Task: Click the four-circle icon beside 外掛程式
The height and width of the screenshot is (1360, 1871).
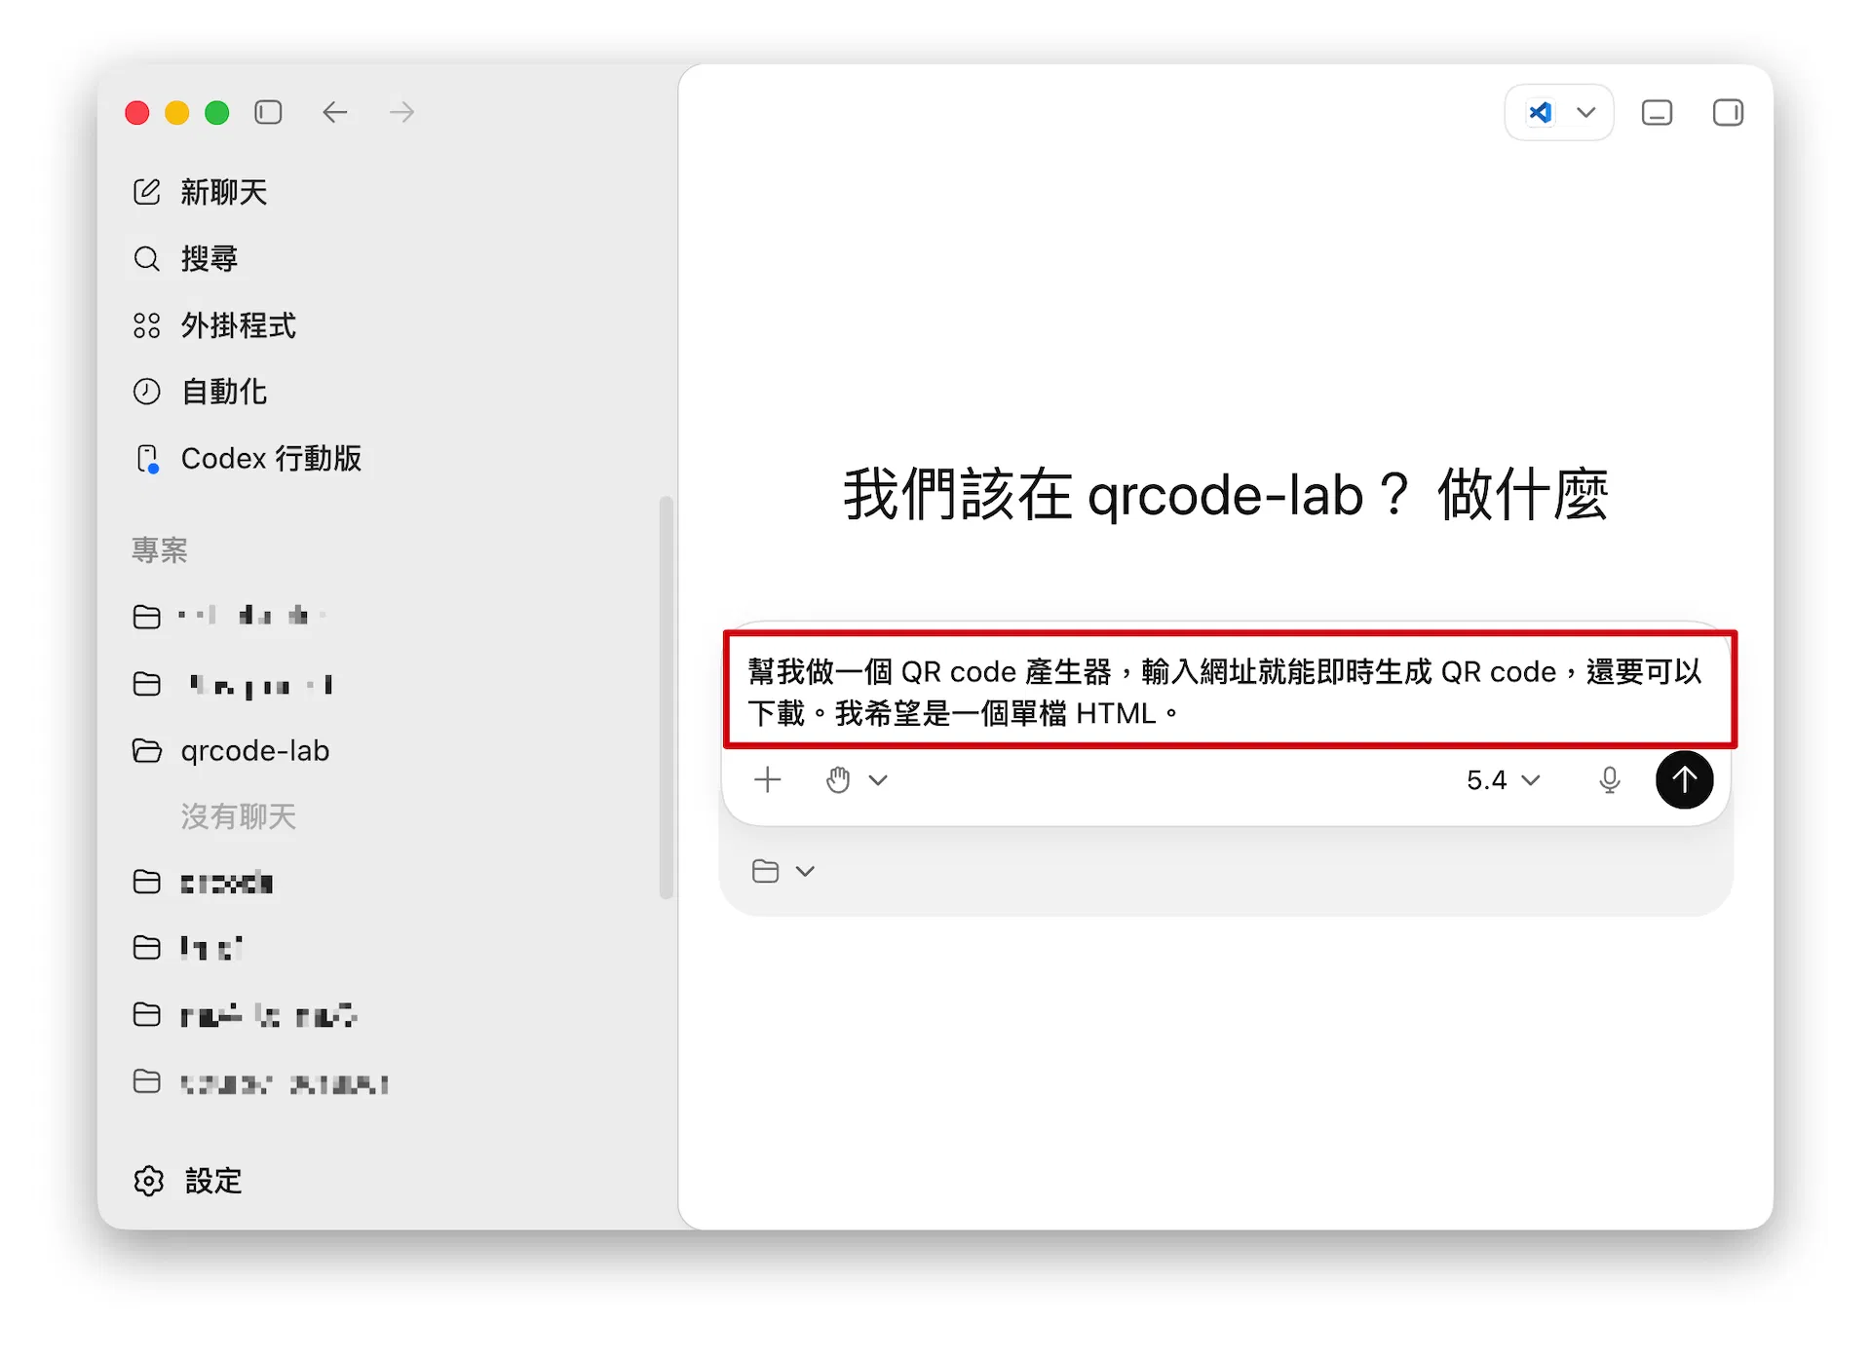Action: coord(146,325)
